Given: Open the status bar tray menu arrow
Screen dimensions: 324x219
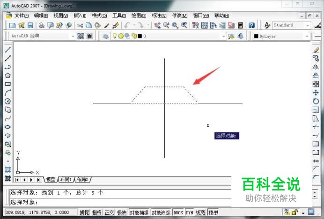Looking at the screenshot, I should pos(303,213).
